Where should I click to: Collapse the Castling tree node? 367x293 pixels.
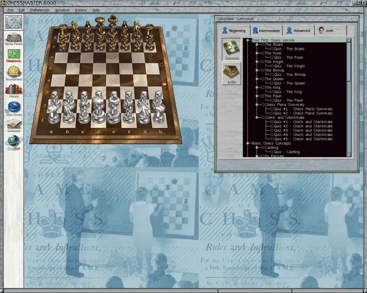click(257, 147)
